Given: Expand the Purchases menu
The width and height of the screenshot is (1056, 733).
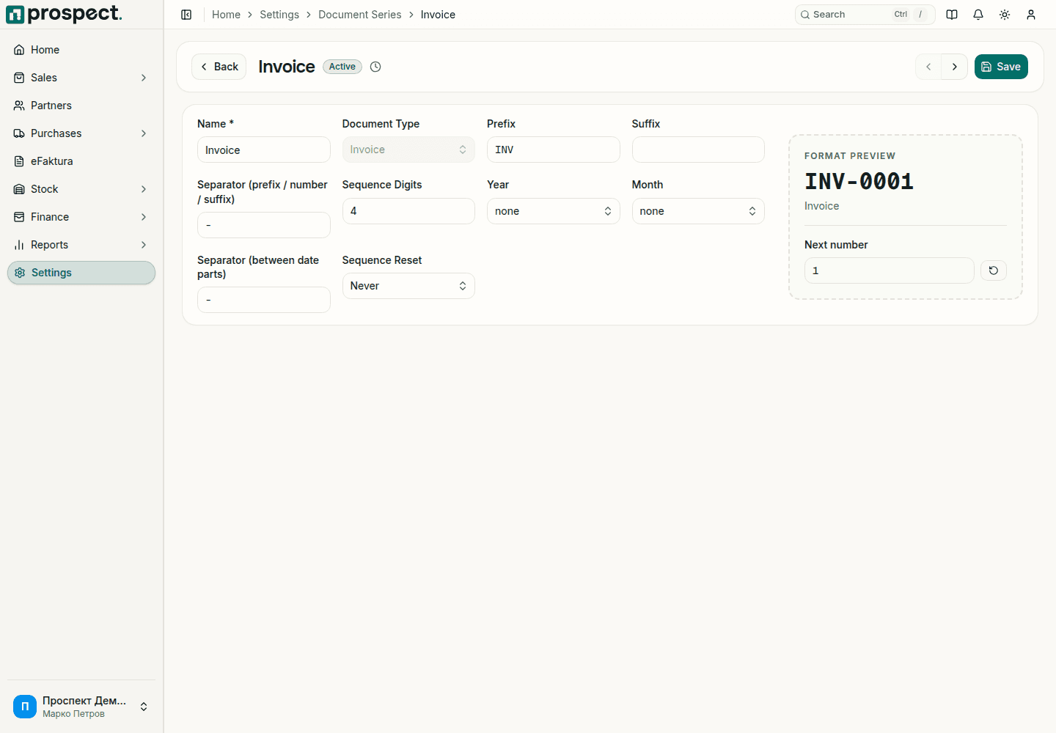Looking at the screenshot, I should [x=81, y=133].
